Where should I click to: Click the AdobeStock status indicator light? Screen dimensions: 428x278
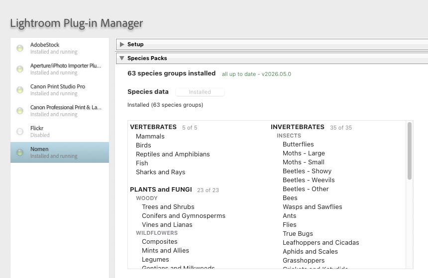pos(20,48)
